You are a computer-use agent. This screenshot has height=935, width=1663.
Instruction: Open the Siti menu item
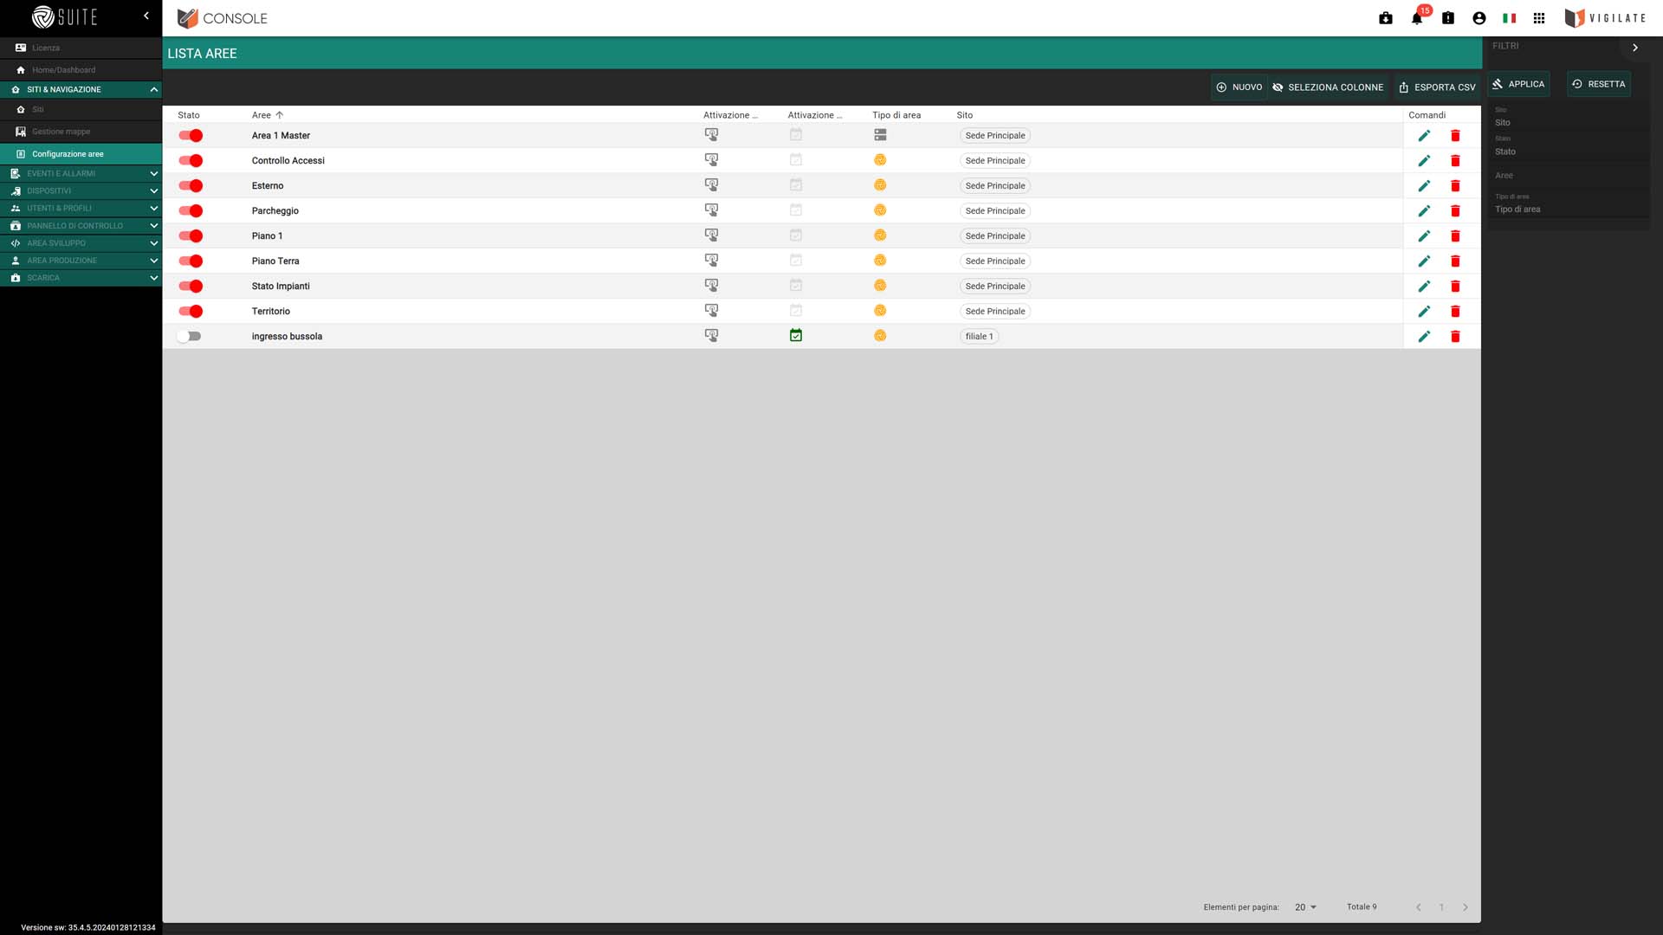pyautogui.click(x=81, y=110)
